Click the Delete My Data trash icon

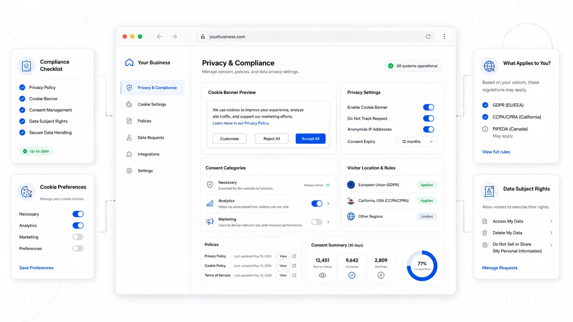[x=485, y=233]
